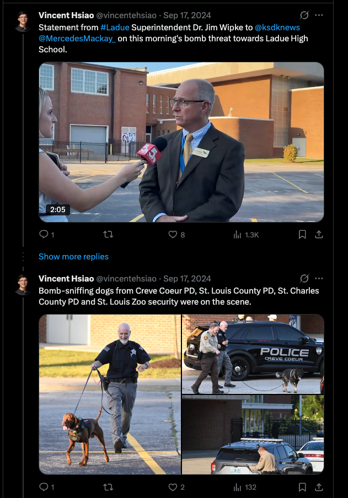Open photo of officer walking brown dog
This screenshot has width=348, height=498.
tap(110, 394)
